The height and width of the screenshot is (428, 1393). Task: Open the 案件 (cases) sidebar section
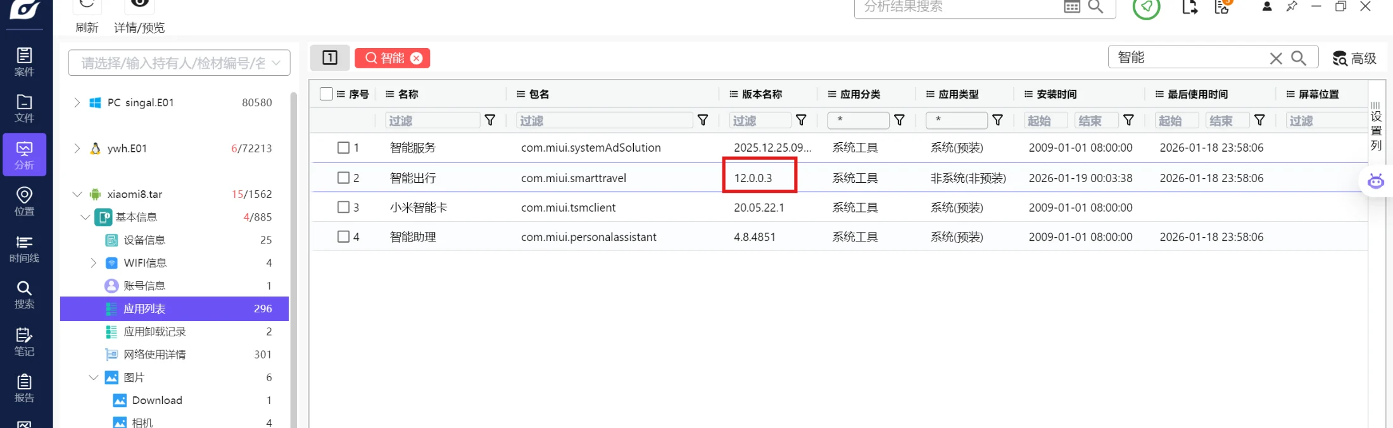point(24,62)
